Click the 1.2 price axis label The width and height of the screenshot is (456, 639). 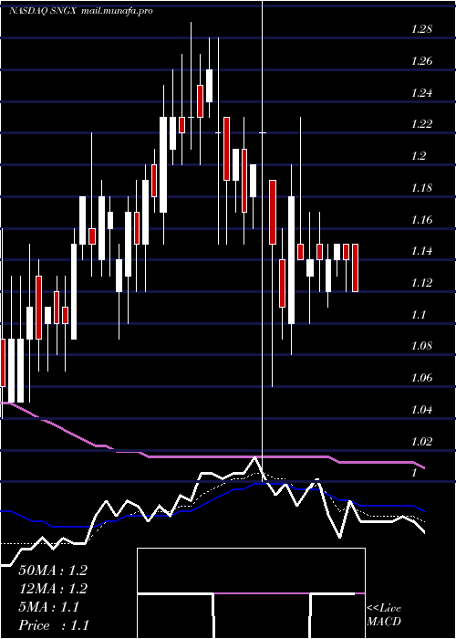[x=419, y=156]
